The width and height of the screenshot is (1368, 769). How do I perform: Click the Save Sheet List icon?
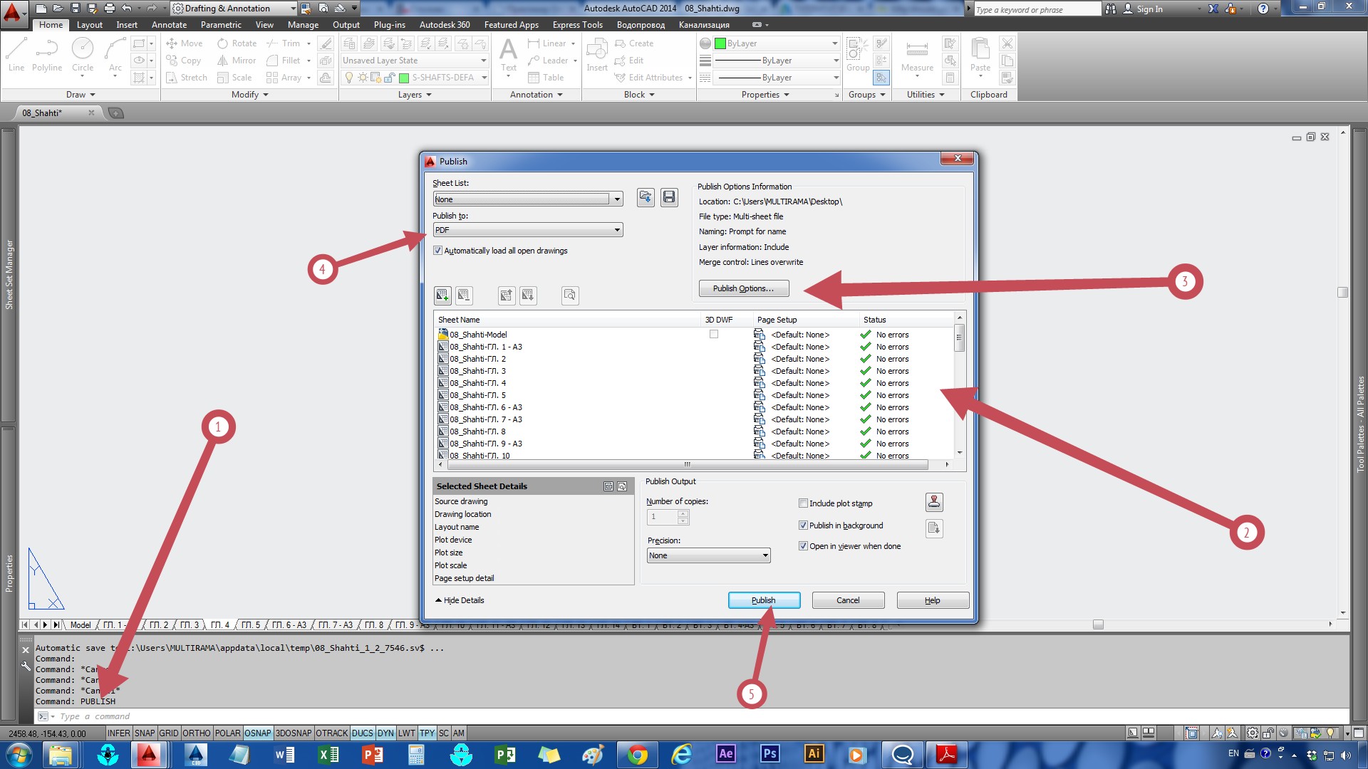pyautogui.click(x=669, y=197)
